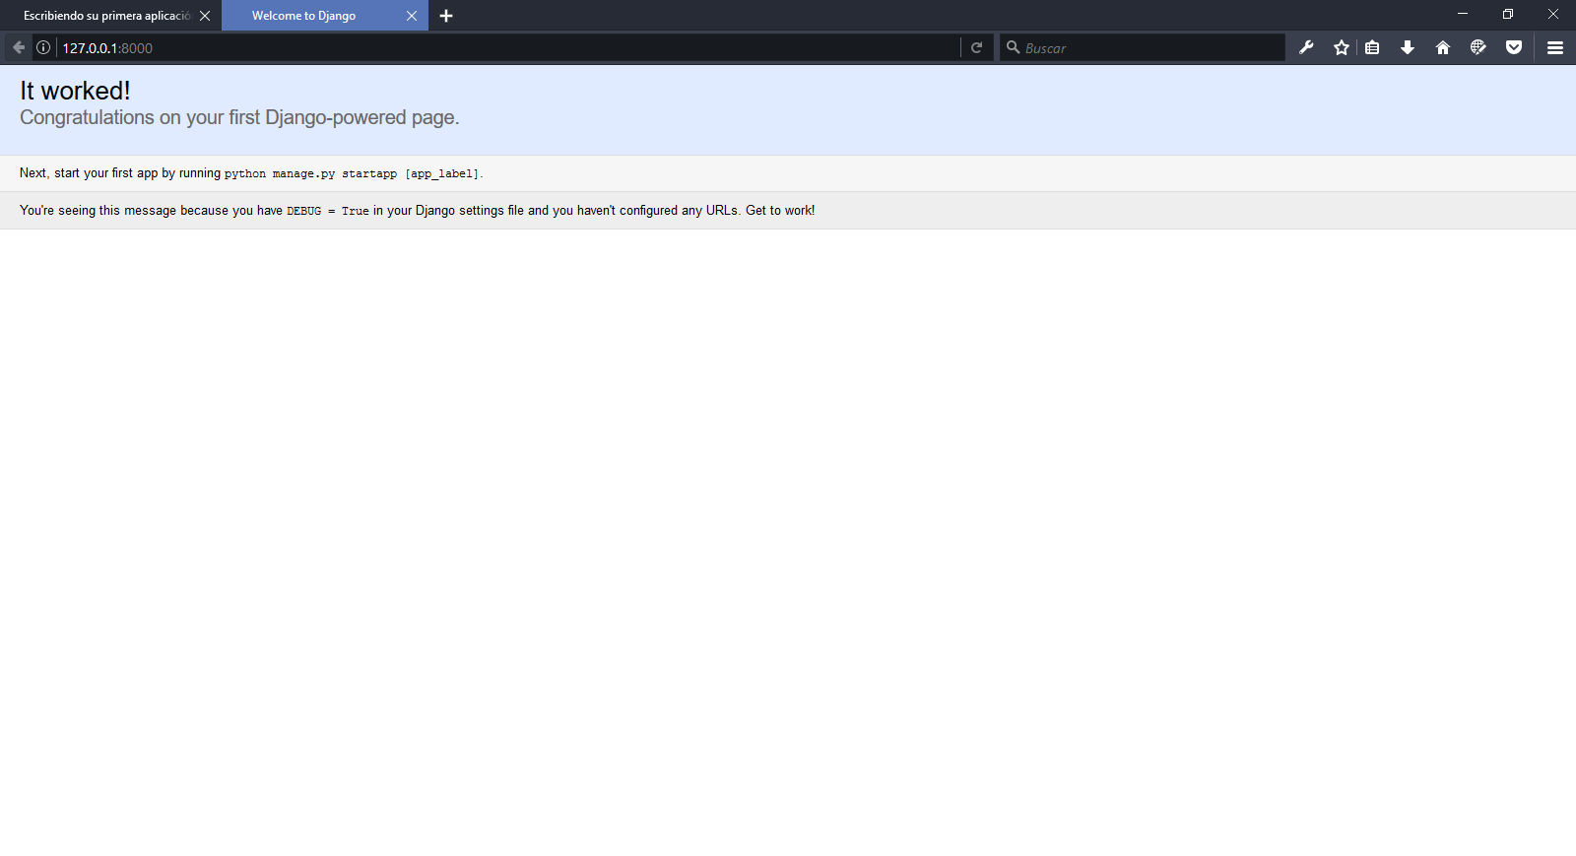Image resolution: width=1576 pixels, height=856 pixels.
Task: Click the globe toolbar icon
Action: (1478, 47)
